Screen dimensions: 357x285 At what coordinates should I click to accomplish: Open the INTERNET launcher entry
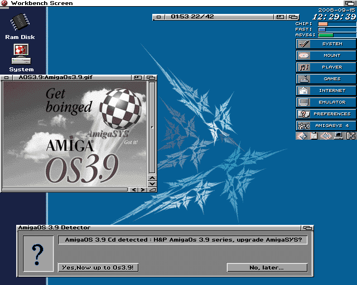pos(326,90)
